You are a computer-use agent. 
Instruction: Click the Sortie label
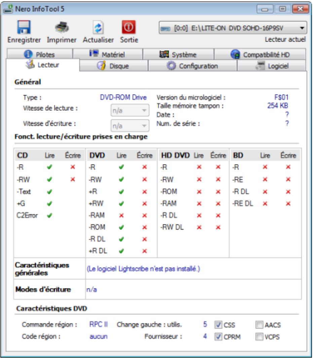(129, 40)
